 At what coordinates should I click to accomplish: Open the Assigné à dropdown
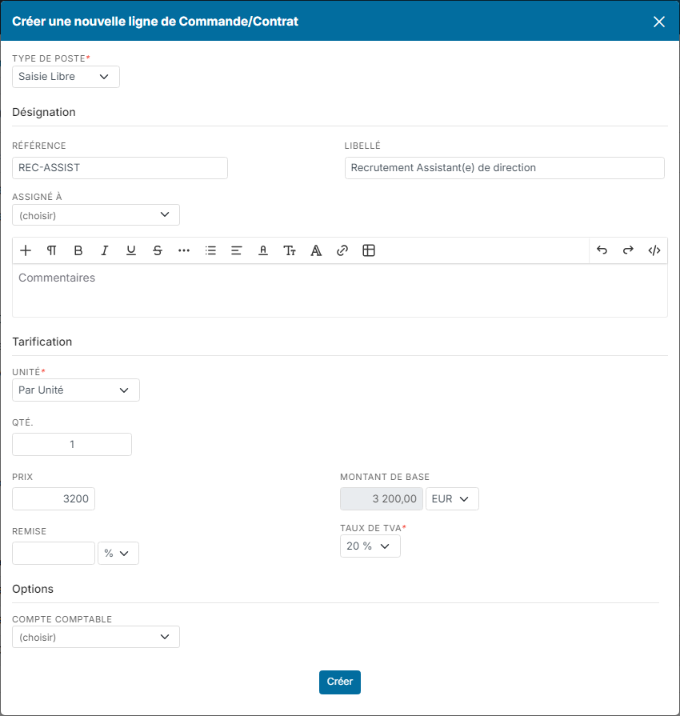point(96,215)
